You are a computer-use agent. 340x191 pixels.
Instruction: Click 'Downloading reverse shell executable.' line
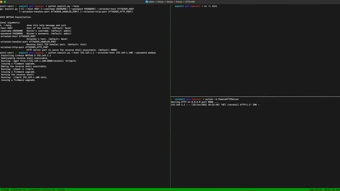pyautogui.click(x=24, y=58)
